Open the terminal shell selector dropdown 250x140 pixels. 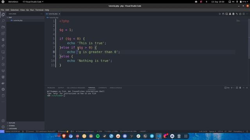pos(227,88)
